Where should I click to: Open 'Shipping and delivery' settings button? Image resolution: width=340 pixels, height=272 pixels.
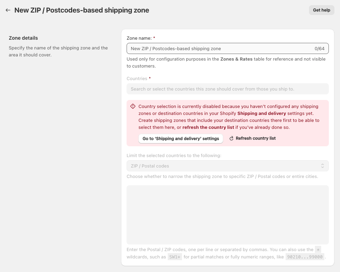(x=181, y=139)
